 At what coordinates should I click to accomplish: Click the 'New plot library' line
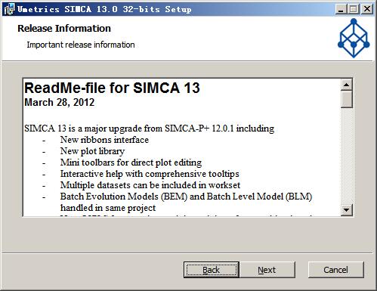[x=92, y=151]
